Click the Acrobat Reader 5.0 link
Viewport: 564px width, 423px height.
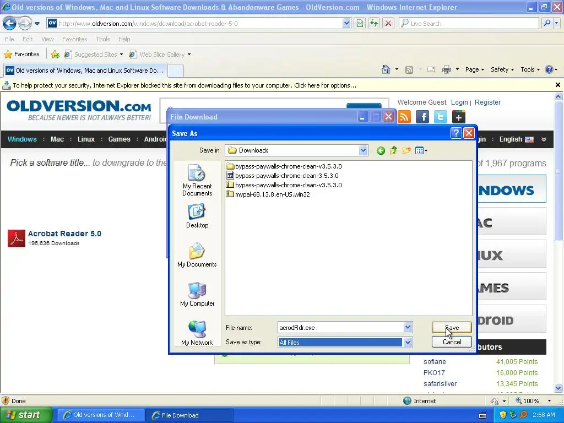(64, 234)
